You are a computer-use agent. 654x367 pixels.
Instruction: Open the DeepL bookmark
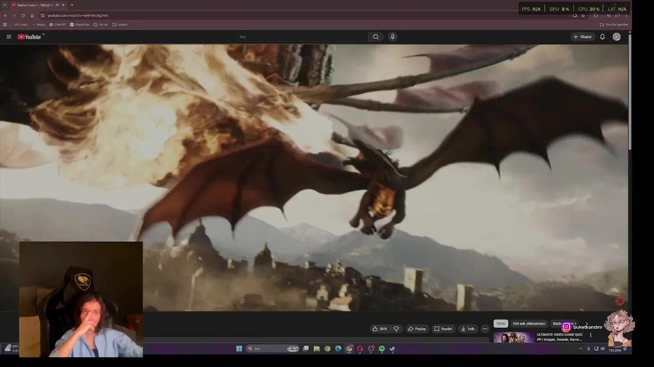39,24
